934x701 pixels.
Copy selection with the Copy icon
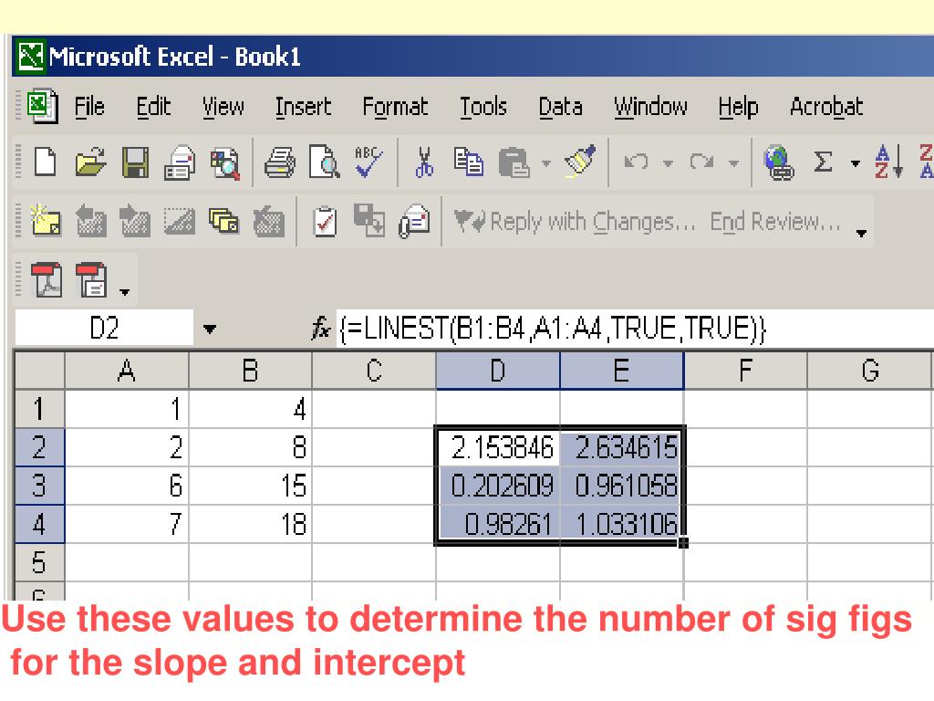[469, 162]
